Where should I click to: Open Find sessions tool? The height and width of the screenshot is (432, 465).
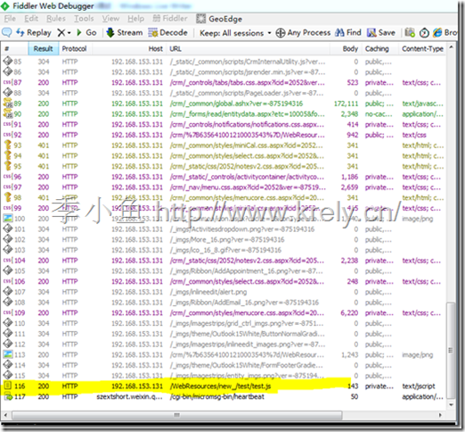348,32
